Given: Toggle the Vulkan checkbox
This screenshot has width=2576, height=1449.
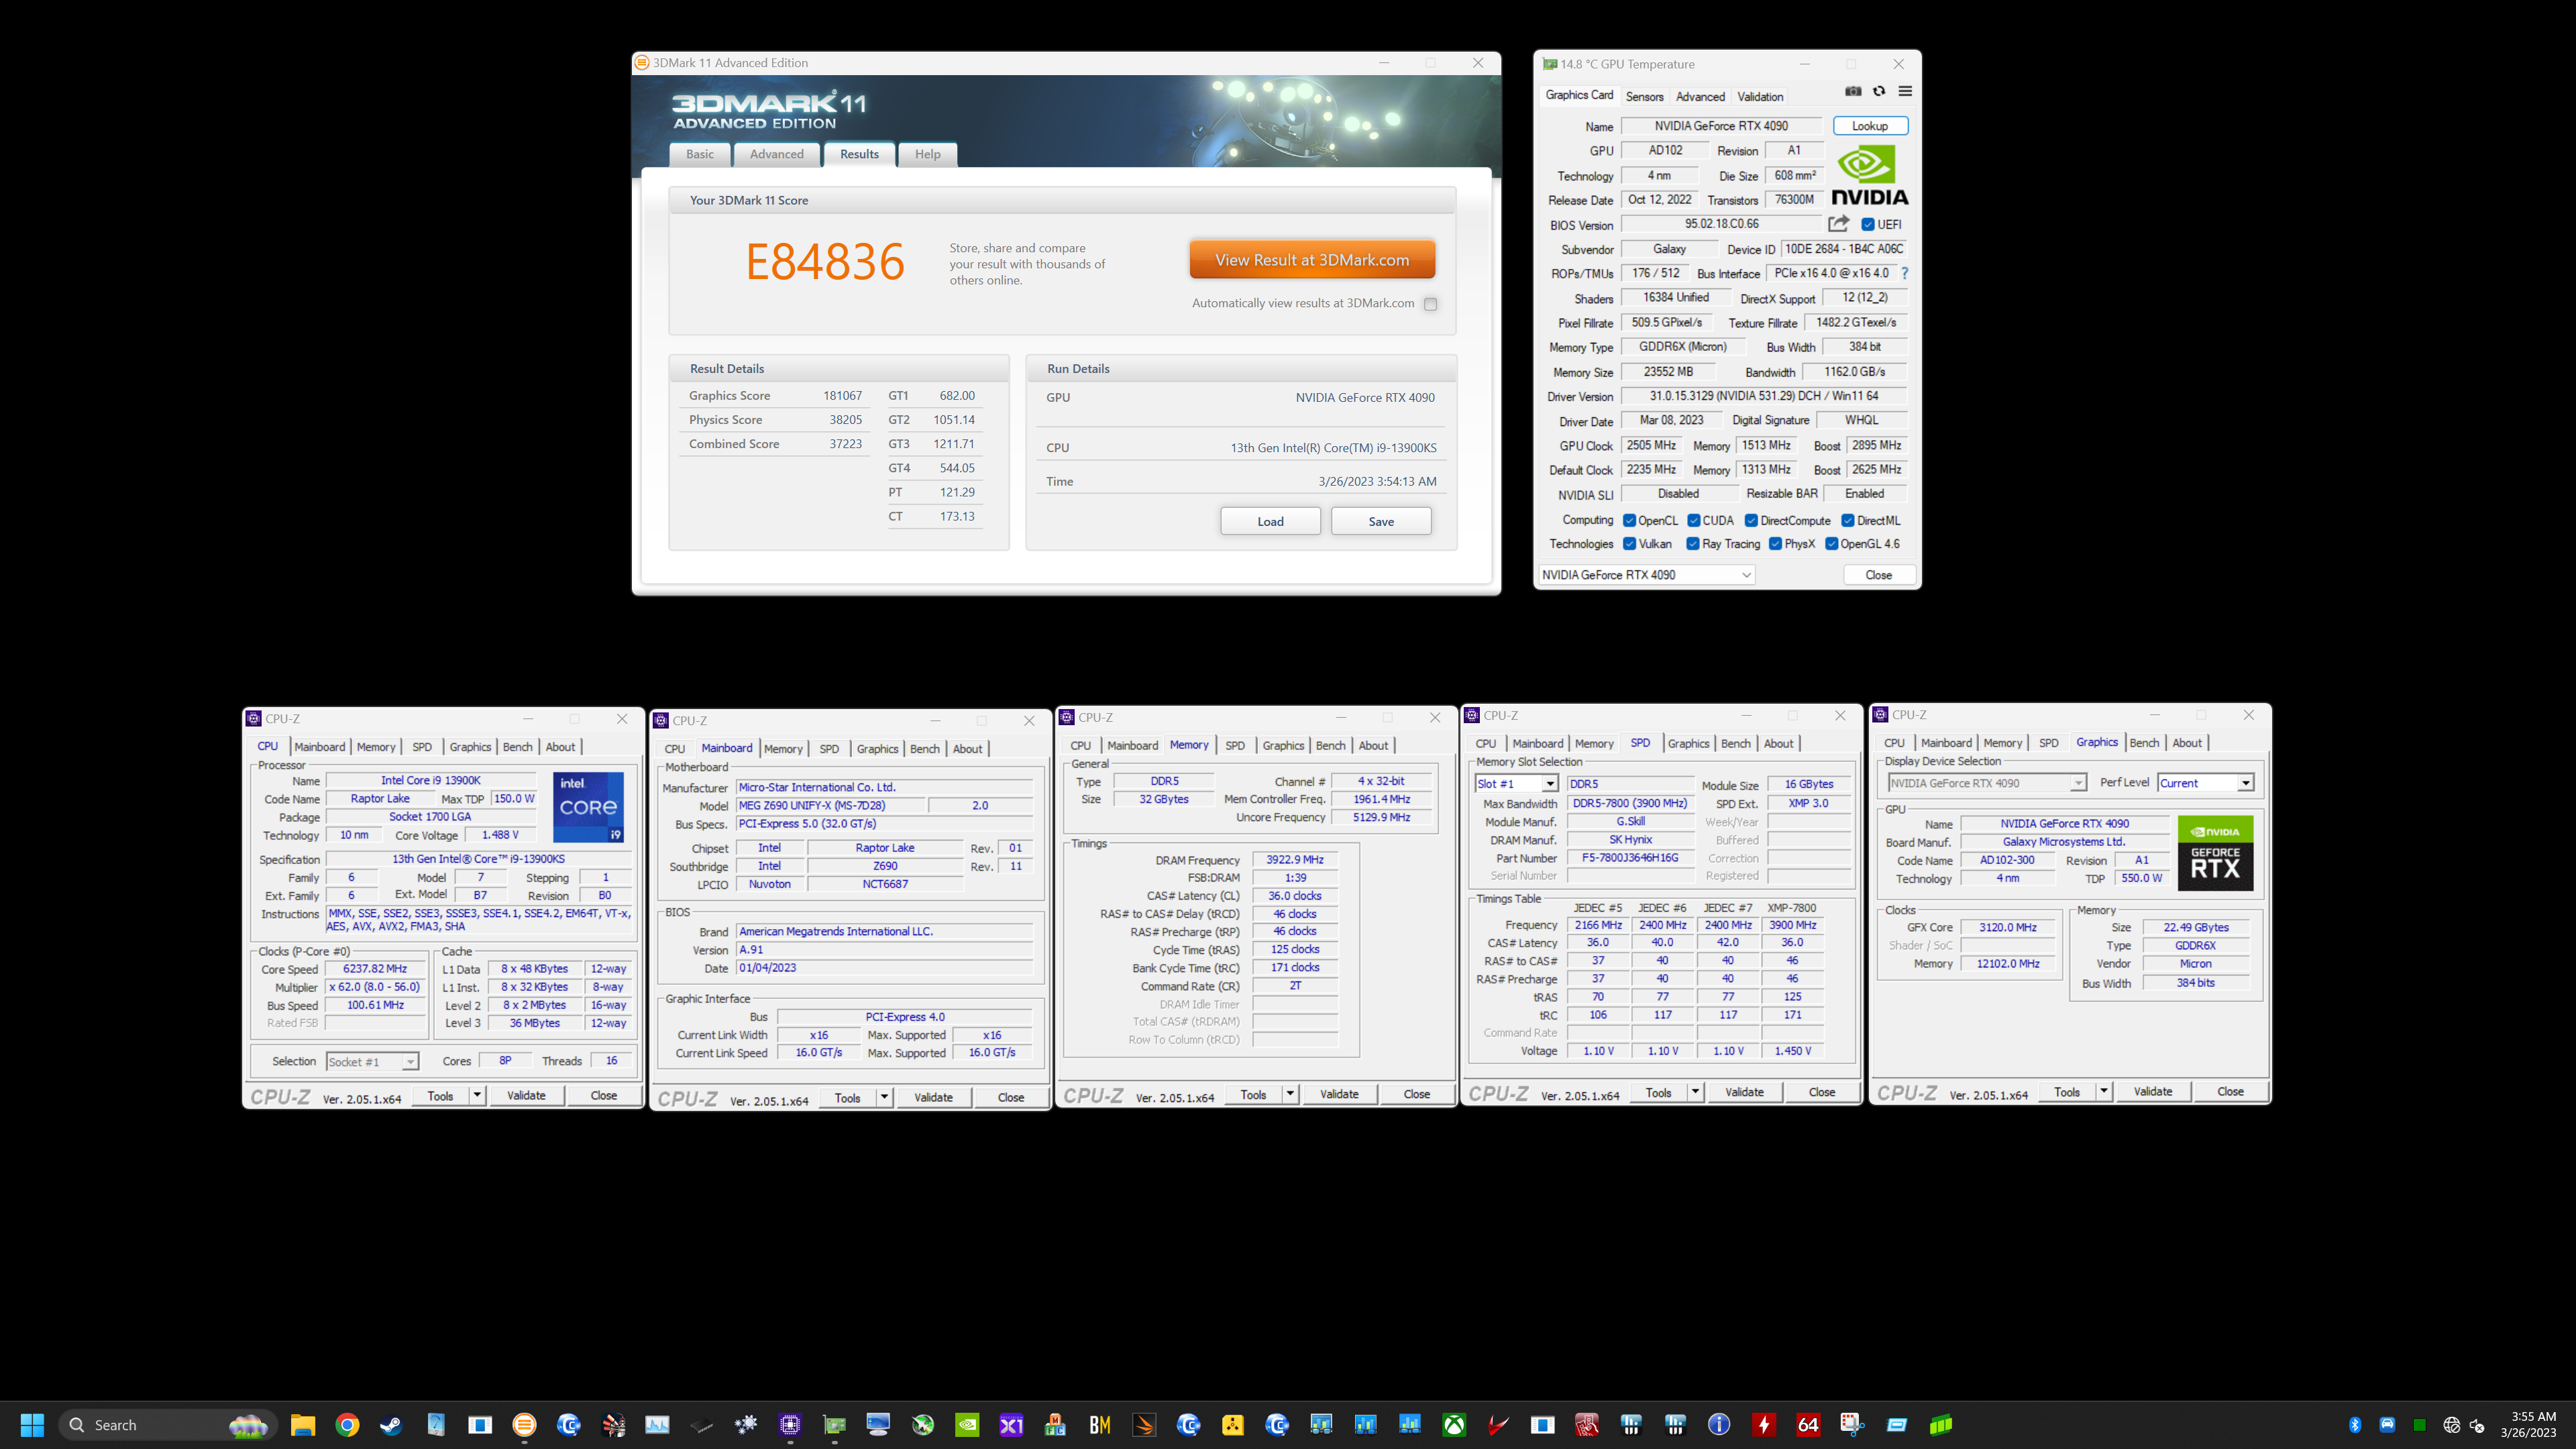Looking at the screenshot, I should point(1629,544).
